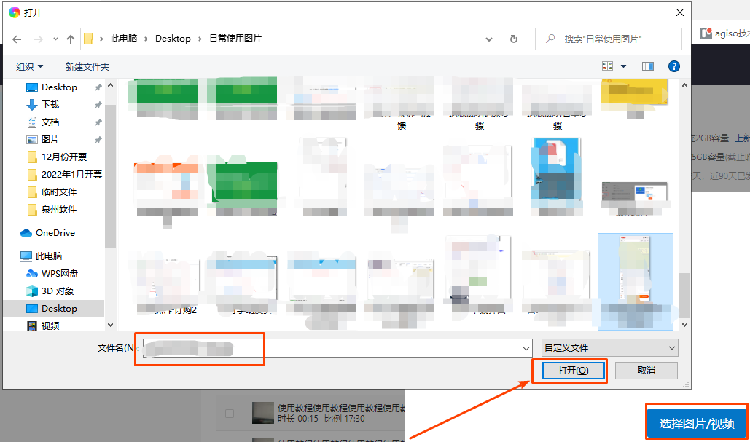Close the 打开 dialog
Image resolution: width=750 pixels, height=442 pixels.
(x=680, y=12)
